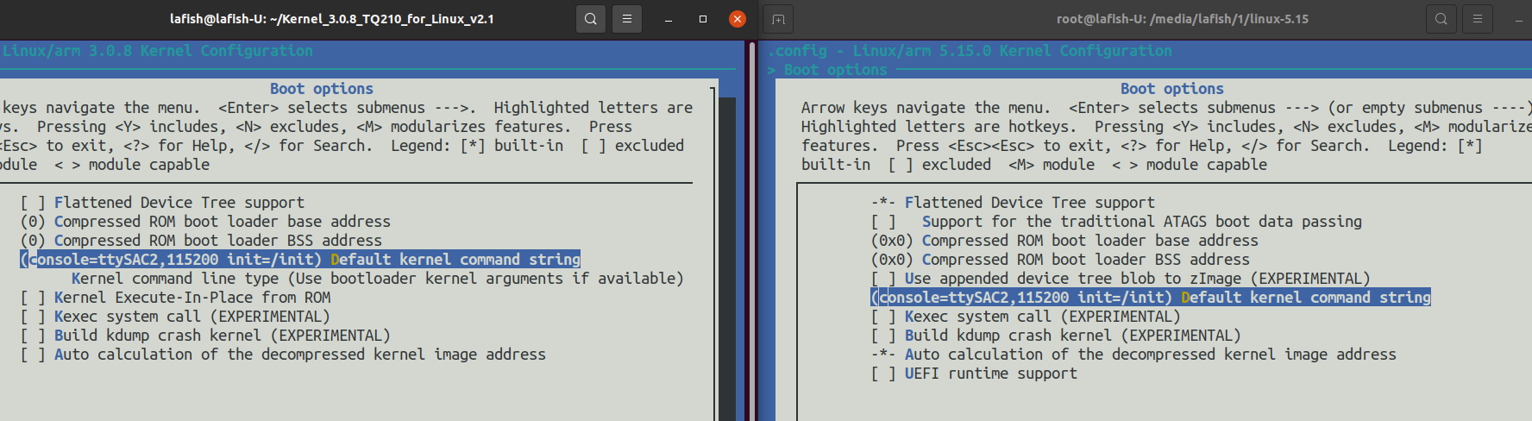The width and height of the screenshot is (1532, 421).
Task: Select highlighted Default kernel command string in 5.15.0 config
Action: 1150,298
